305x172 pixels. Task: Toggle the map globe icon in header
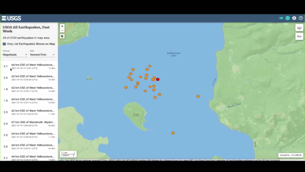pos(288,18)
